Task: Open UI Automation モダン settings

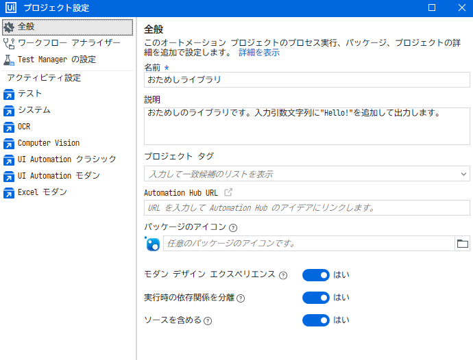Action: pyautogui.click(x=68, y=176)
